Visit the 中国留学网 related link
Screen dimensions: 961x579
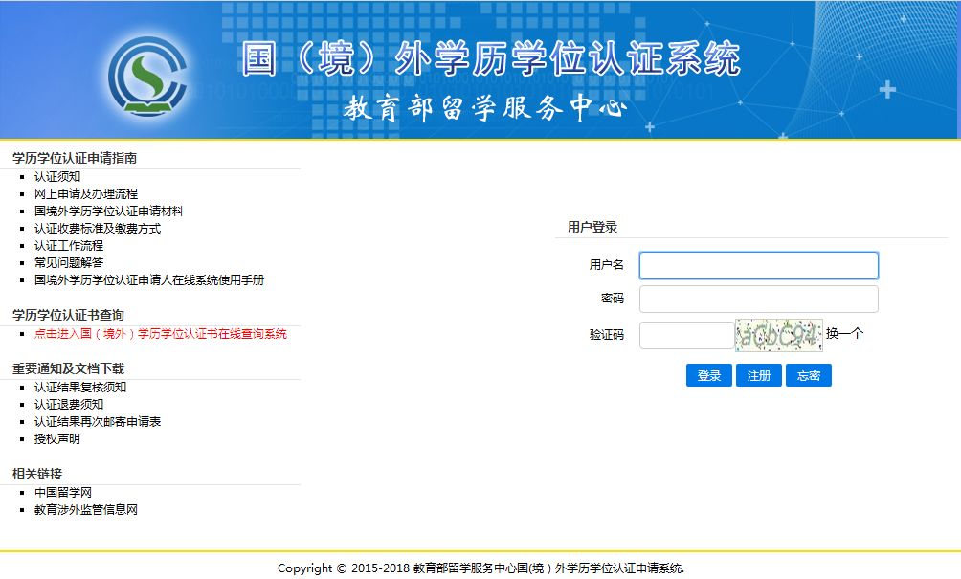[x=63, y=493]
